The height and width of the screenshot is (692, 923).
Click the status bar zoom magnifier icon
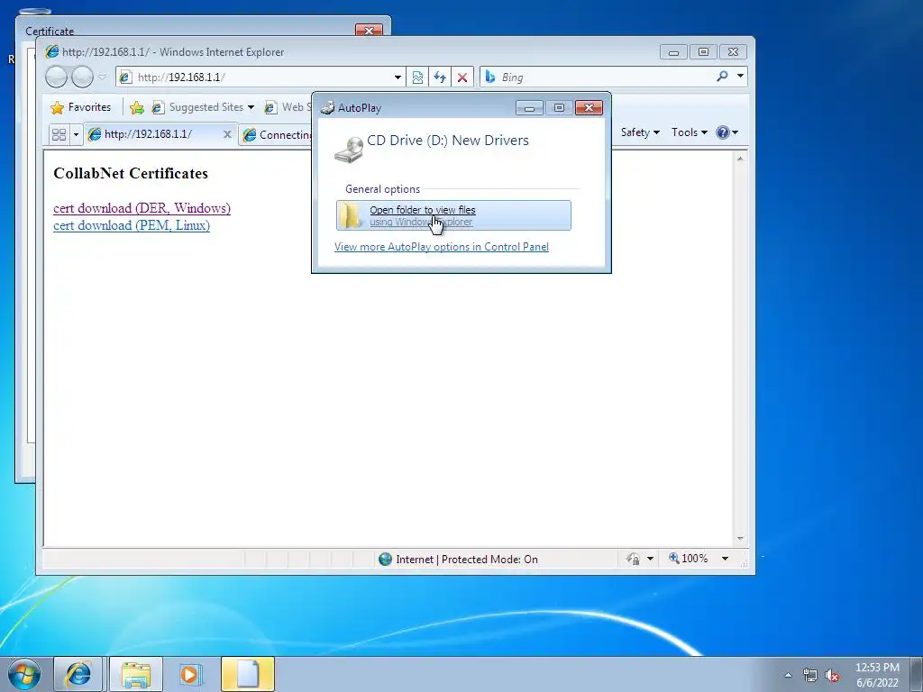pyautogui.click(x=674, y=558)
